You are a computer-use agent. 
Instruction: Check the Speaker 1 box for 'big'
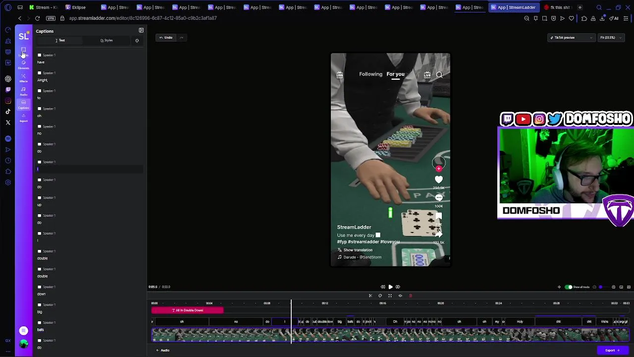pos(39,305)
